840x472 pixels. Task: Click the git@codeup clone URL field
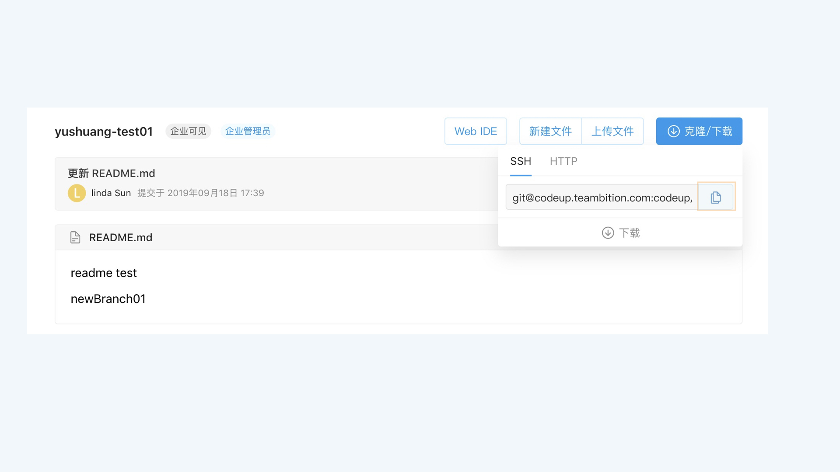click(x=602, y=197)
